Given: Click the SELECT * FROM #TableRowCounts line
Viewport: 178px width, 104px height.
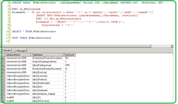Looking at the screenshot, I should [x=34, y=32].
